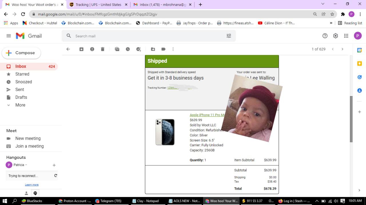The width and height of the screenshot is (366, 205).
Task: Report this email as spam
Action: click(92, 49)
